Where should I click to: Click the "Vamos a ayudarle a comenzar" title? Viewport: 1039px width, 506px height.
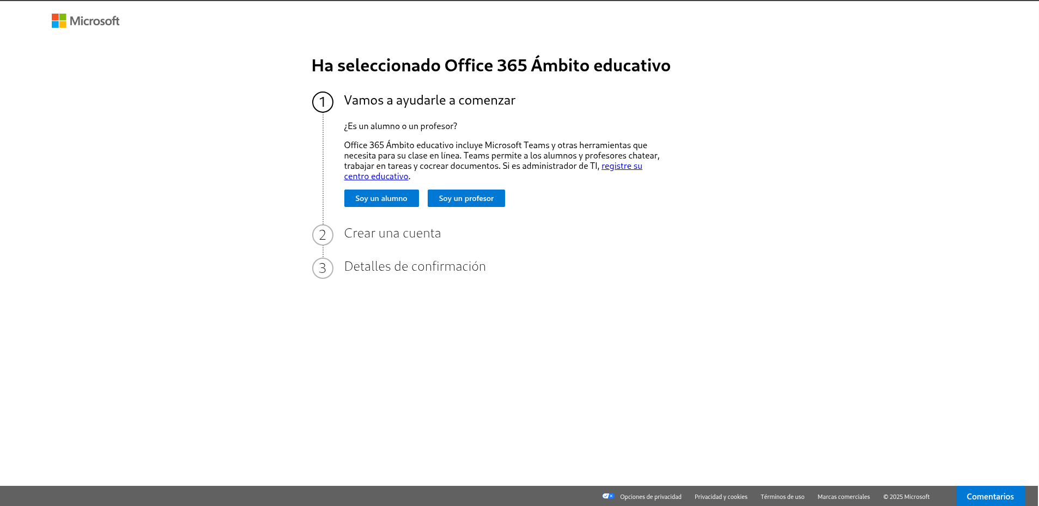pos(429,100)
